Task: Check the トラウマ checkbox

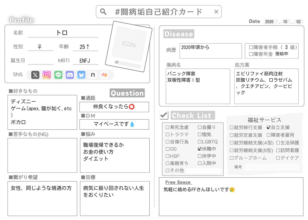Action: 168,135
